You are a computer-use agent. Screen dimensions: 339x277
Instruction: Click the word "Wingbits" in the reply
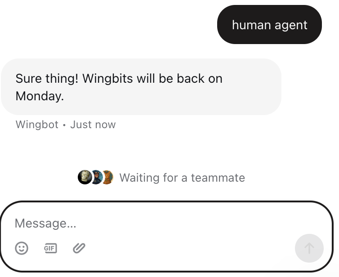click(x=107, y=78)
